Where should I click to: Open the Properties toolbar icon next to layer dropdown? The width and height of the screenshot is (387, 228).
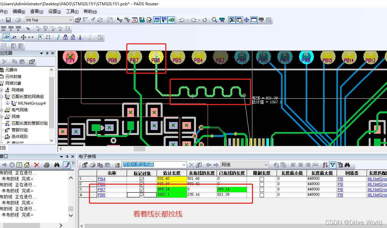coord(78,20)
